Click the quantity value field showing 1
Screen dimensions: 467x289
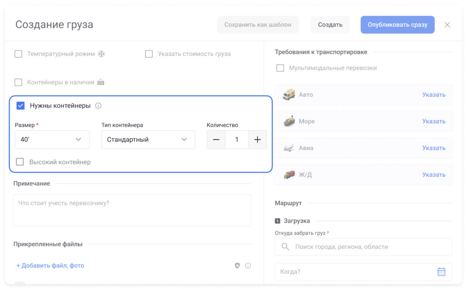(237, 140)
